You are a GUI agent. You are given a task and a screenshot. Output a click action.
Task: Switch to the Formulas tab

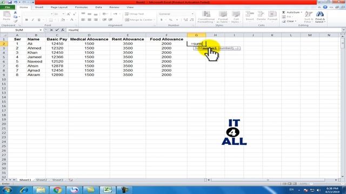pos(81,7)
